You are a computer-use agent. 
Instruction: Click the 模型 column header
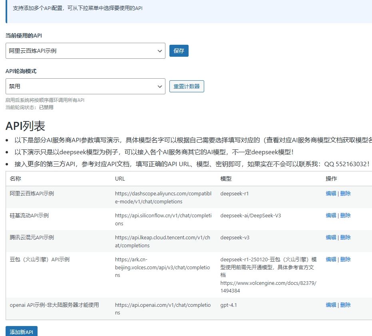coord(226,179)
